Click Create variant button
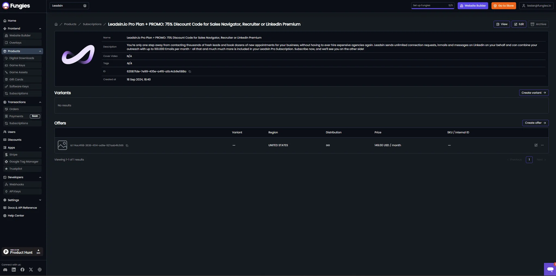 point(534,93)
